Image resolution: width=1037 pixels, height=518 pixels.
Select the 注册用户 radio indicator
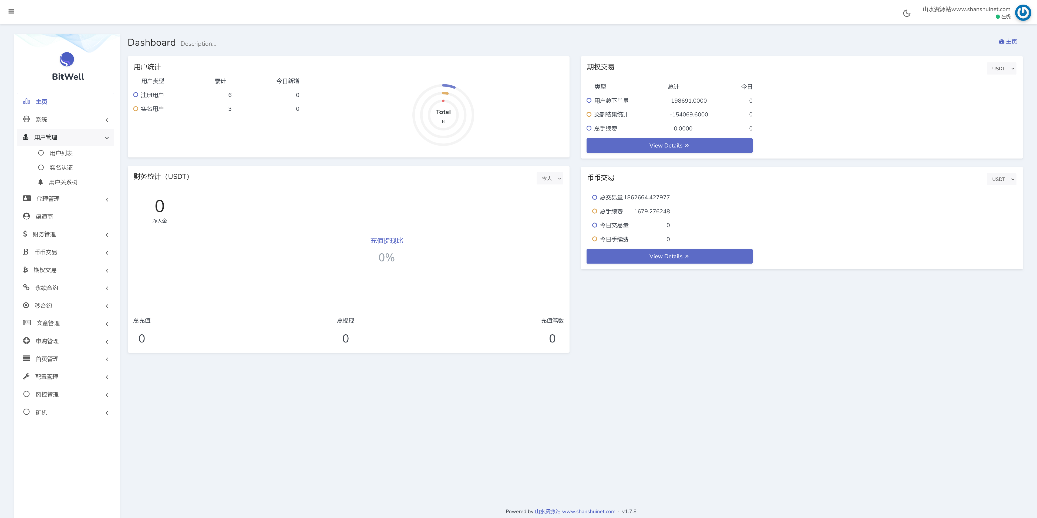(135, 95)
